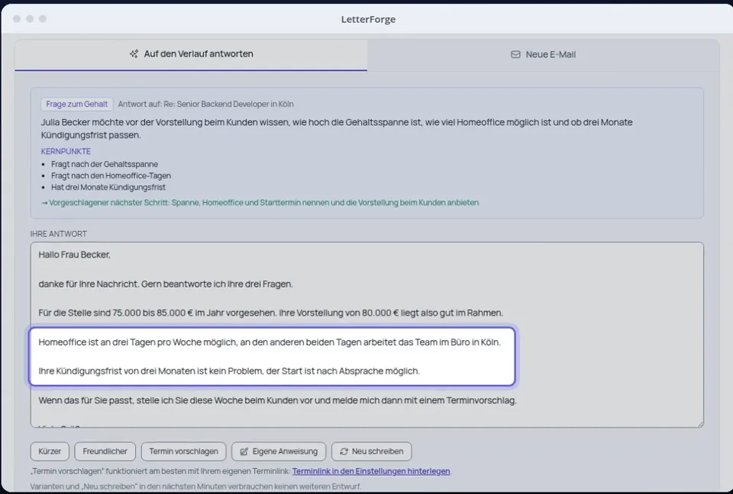Click the bullet 'Fragt nach der Gehaltsspanne'
The width and height of the screenshot is (733, 494).
pyautogui.click(x=105, y=165)
